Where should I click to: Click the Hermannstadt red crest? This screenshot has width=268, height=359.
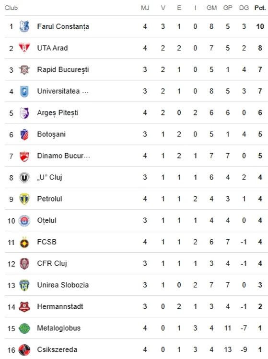[24, 307]
